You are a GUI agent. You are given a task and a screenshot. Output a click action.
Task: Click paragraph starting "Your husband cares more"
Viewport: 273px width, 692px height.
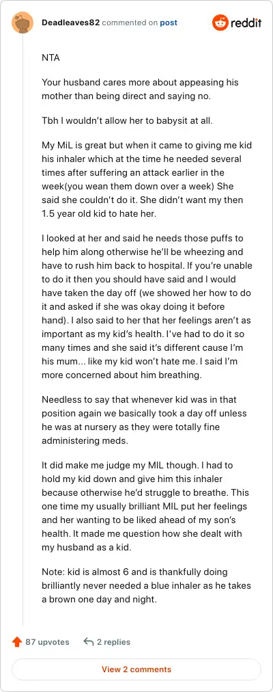[x=140, y=89]
